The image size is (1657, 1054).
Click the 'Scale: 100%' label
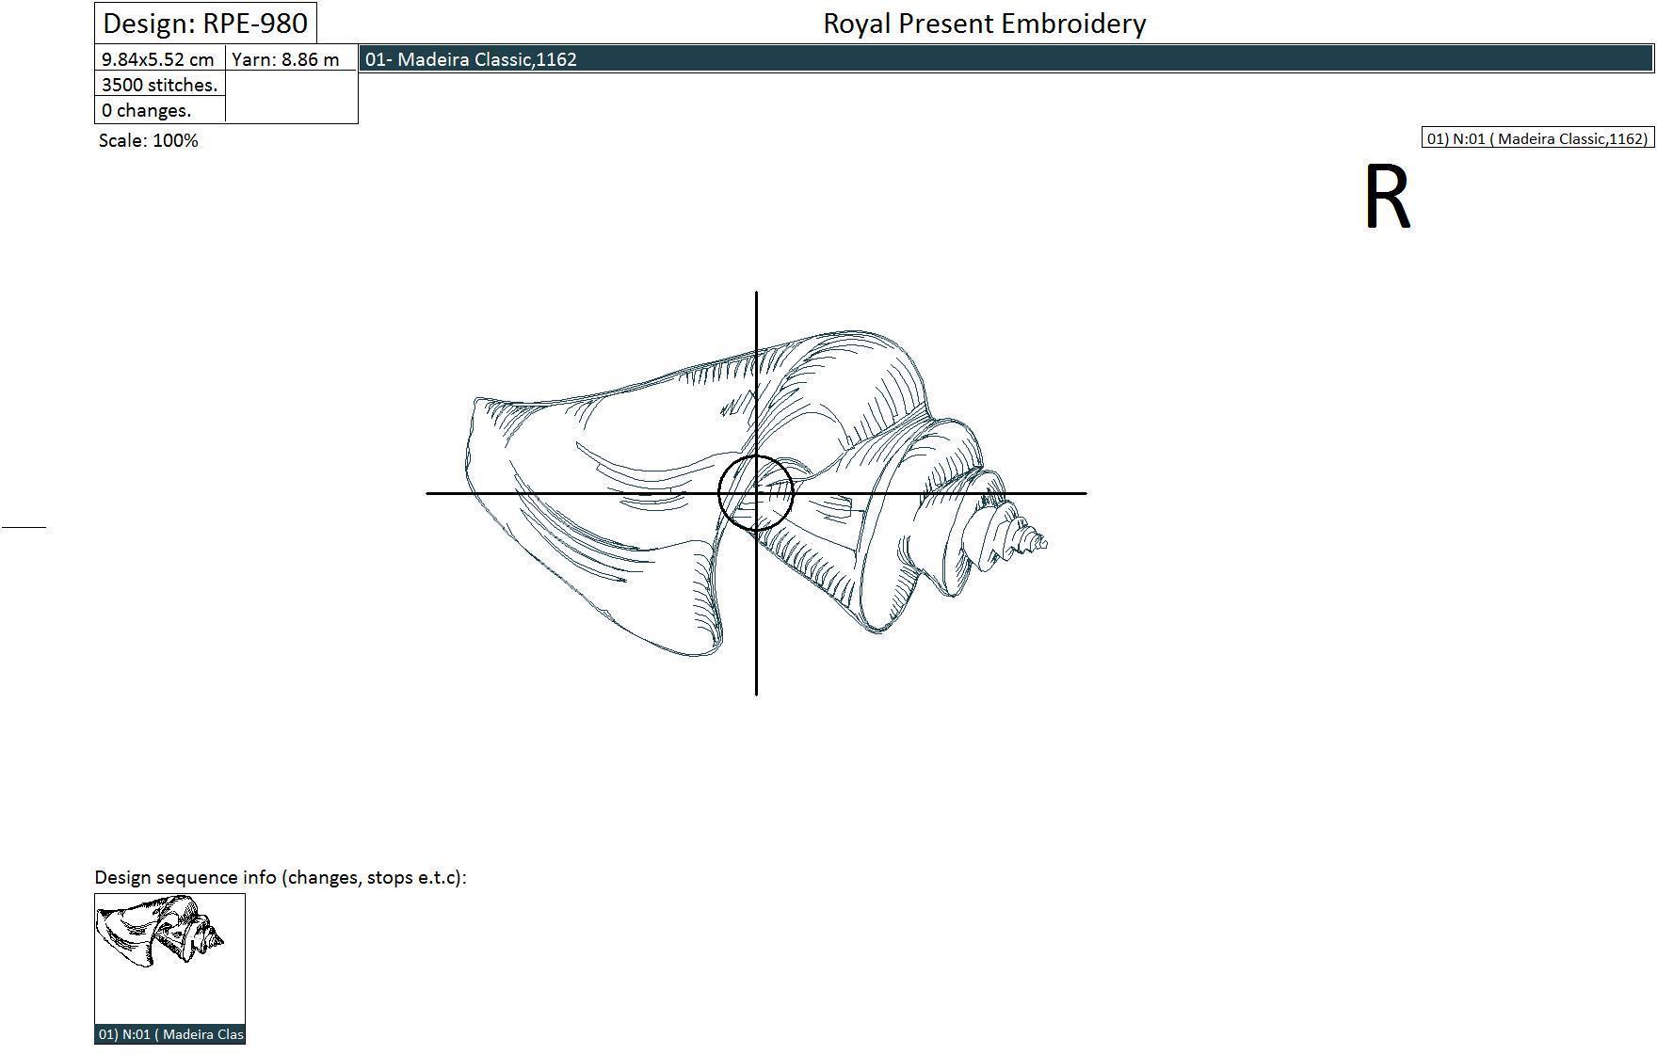coord(149,140)
